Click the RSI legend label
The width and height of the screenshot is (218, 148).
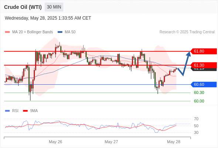(15, 111)
